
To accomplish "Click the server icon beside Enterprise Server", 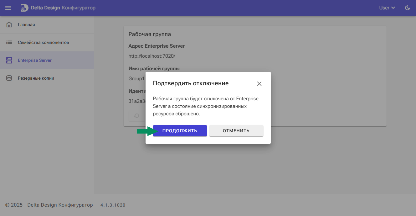I will pos(9,60).
